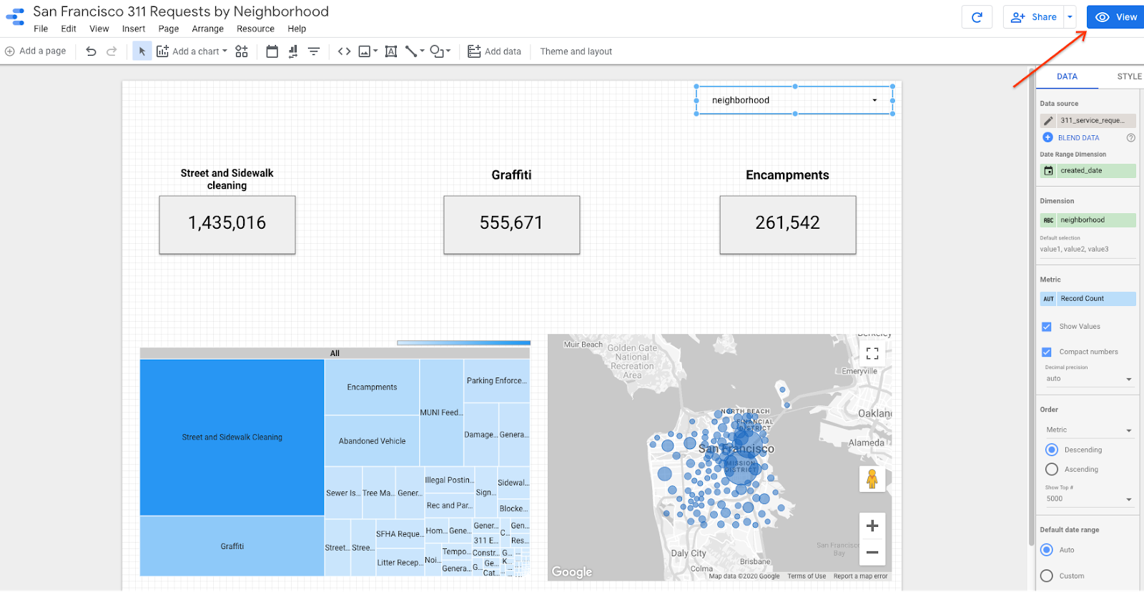
Task: Select the Ascending order radio button
Action: [x=1052, y=470]
